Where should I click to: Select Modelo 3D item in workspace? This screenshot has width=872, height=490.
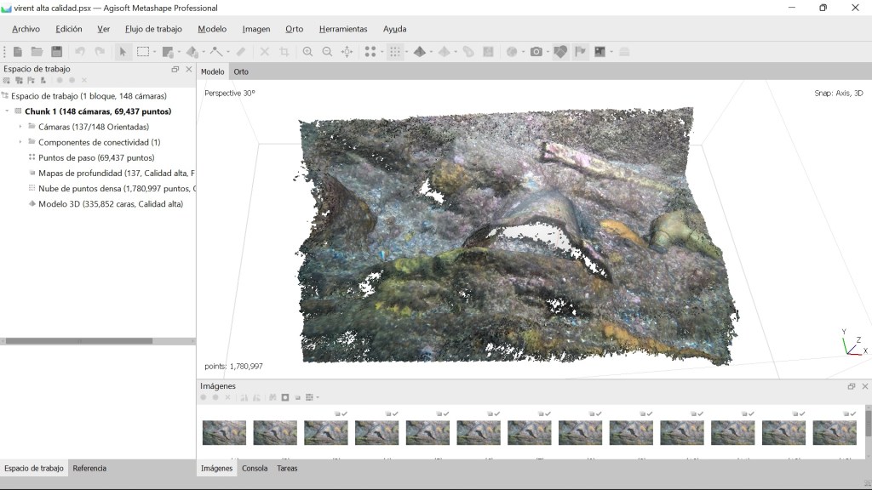click(x=110, y=204)
